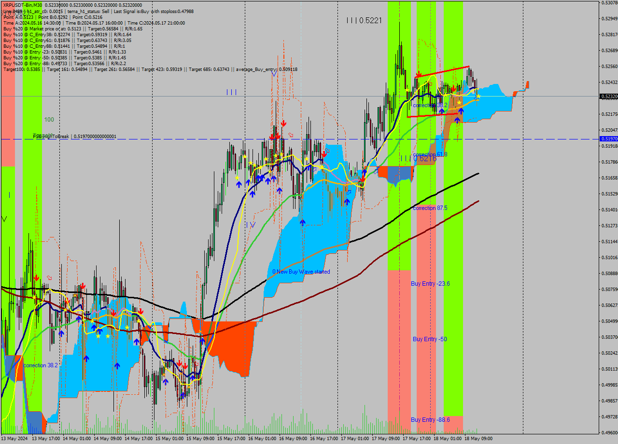Viewport: 618px width, 444px height.
Task: Click '14 May 01:00' on time axis
Action: pos(77,439)
